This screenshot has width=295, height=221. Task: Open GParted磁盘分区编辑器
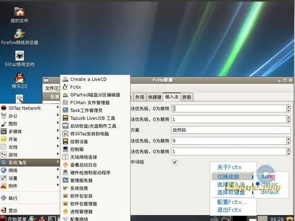95,95
